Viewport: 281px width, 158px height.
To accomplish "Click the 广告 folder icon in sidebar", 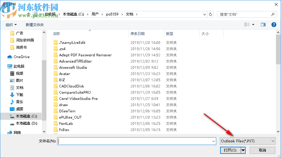I will 12,33.
